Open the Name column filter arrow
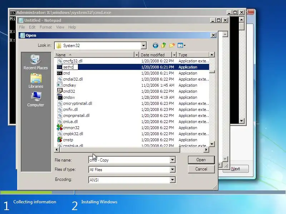286x214 pixels. 137,55
